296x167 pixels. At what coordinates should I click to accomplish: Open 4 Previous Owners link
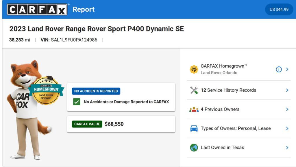click(220, 109)
